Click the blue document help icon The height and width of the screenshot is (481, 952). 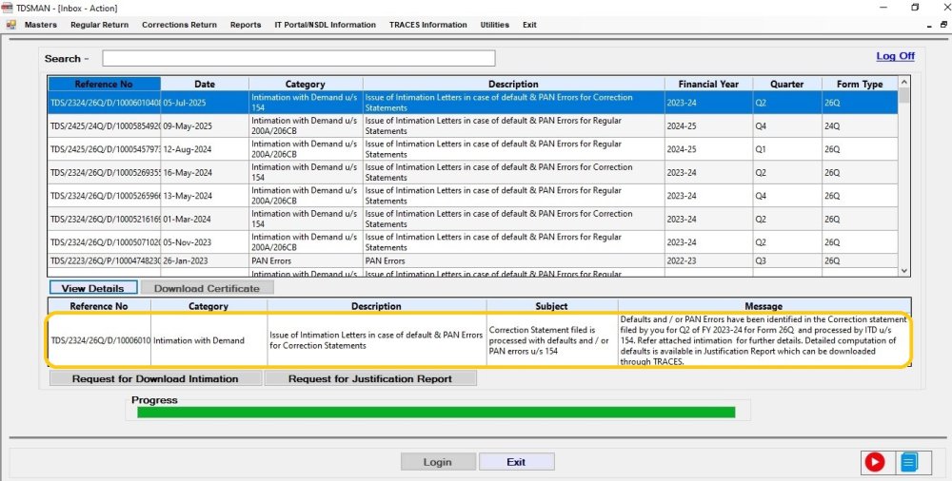click(908, 462)
